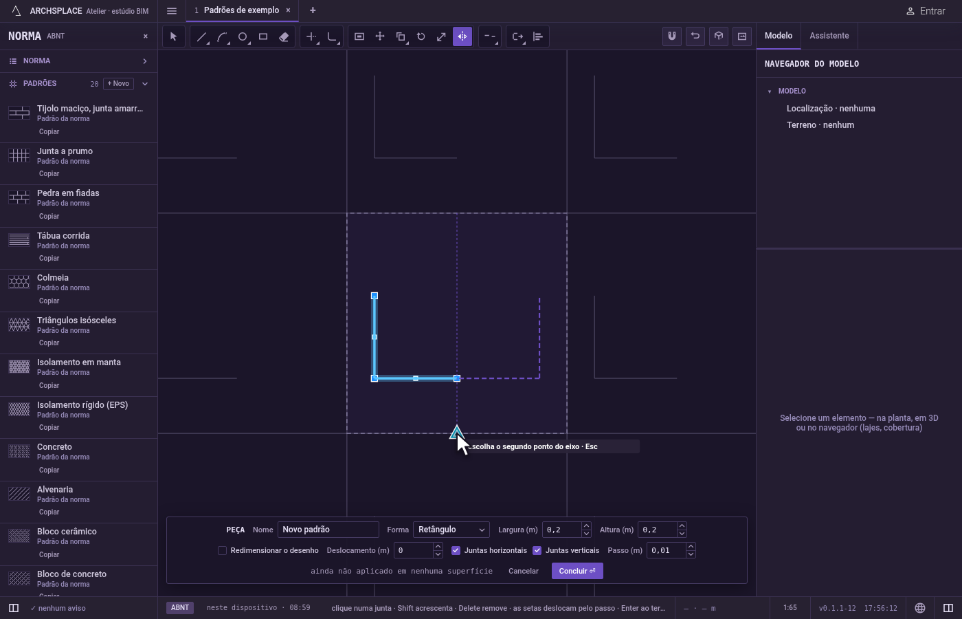Select the Concreto pattern thumbnail
The height and width of the screenshot is (619, 962).
[x=19, y=452]
